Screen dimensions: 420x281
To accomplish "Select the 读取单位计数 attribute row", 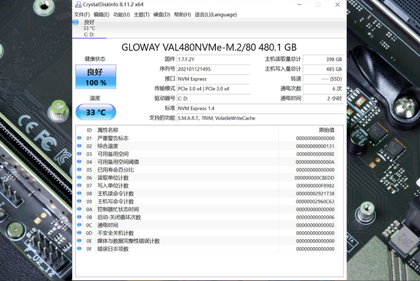I will pos(206,178).
